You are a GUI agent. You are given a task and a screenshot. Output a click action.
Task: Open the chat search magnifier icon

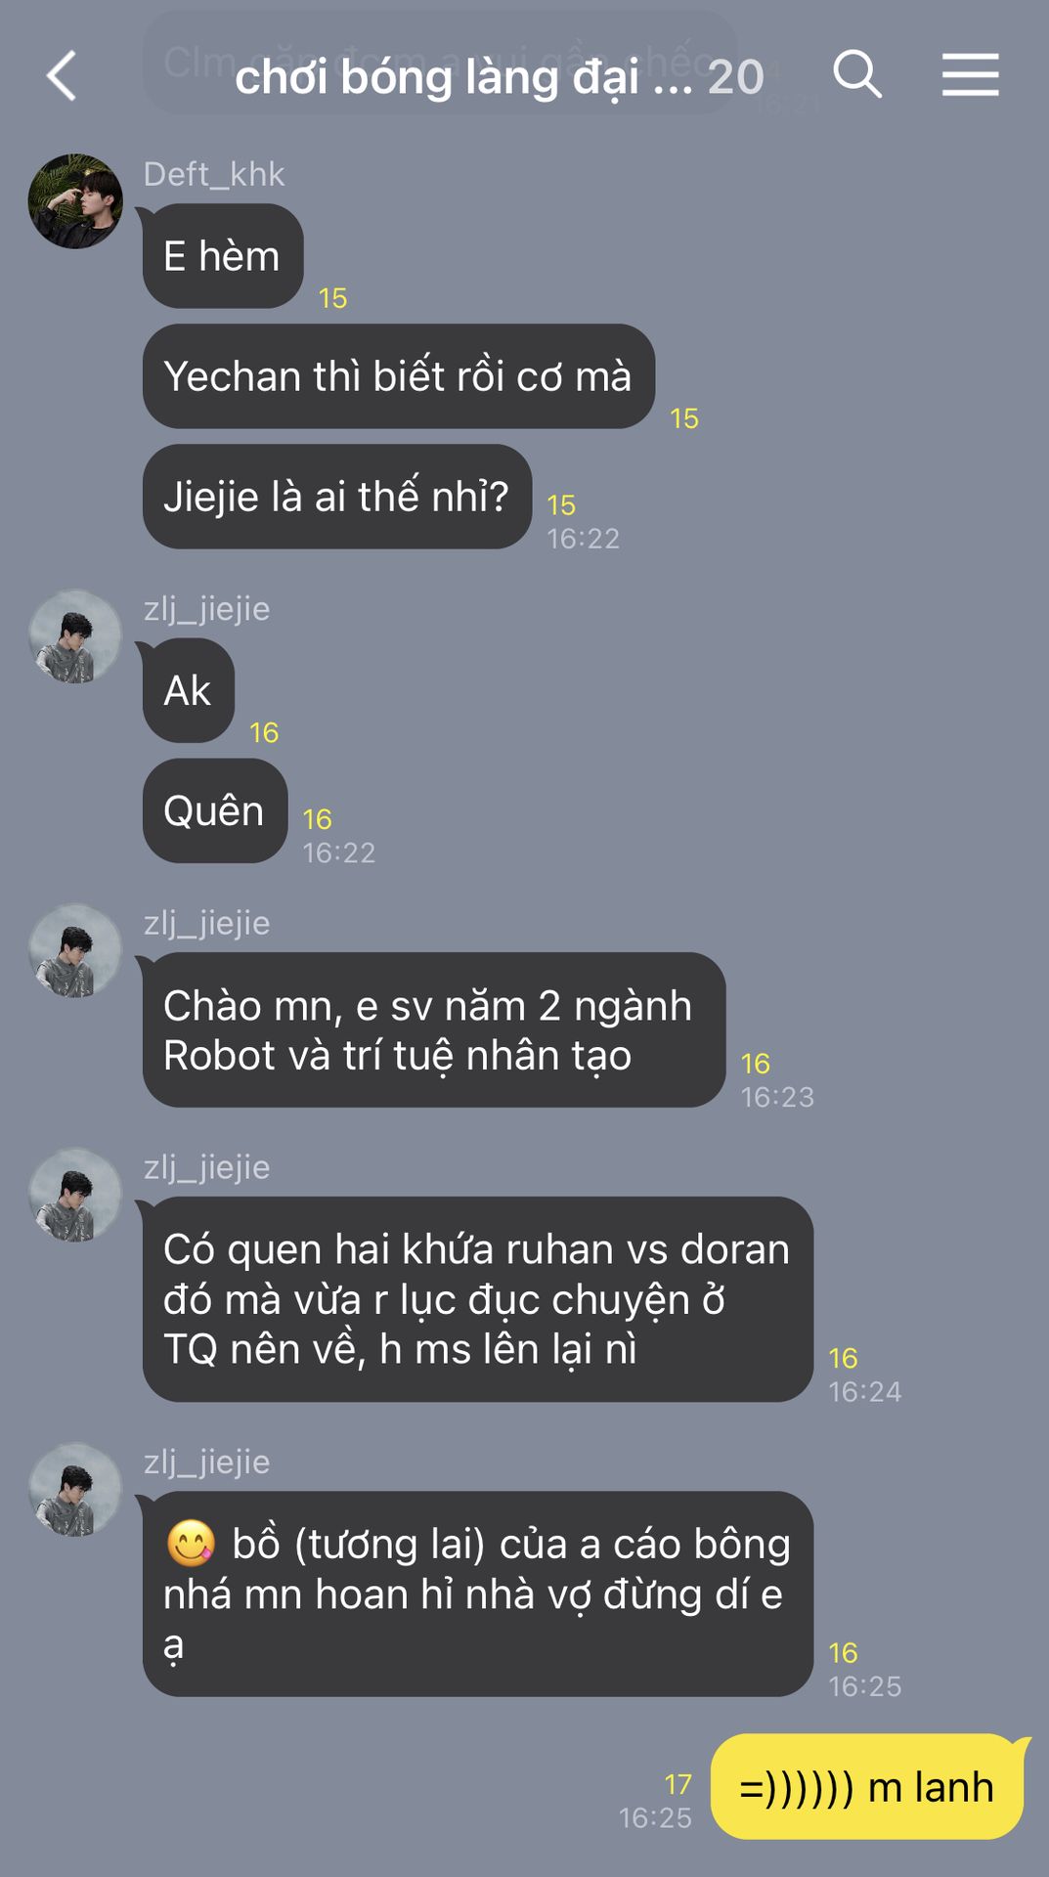click(857, 75)
